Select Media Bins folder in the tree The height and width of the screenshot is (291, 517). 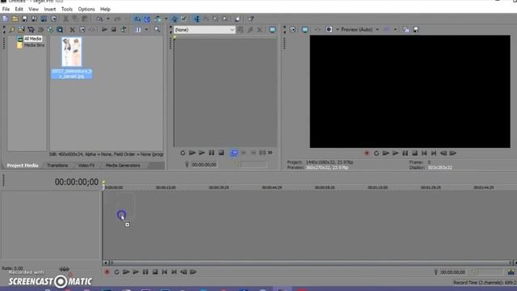click(34, 45)
